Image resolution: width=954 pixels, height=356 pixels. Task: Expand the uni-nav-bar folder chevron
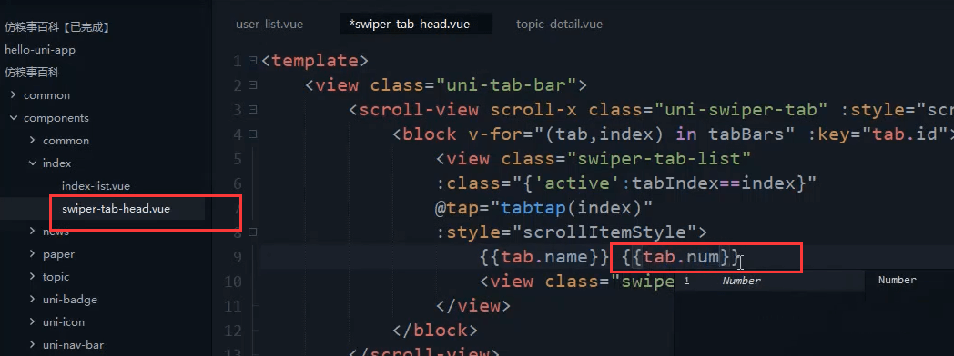pos(32,344)
